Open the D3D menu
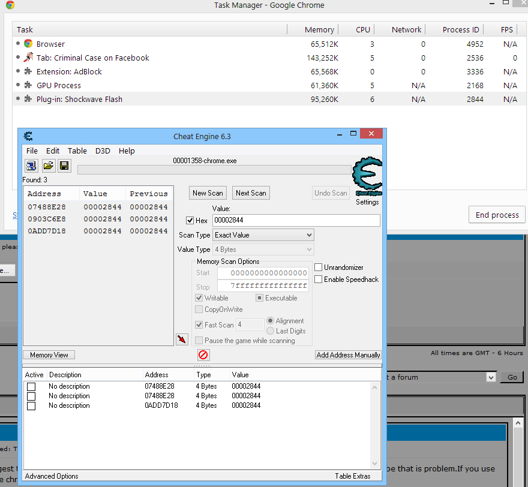Image resolution: width=528 pixels, height=487 pixels. [103, 151]
